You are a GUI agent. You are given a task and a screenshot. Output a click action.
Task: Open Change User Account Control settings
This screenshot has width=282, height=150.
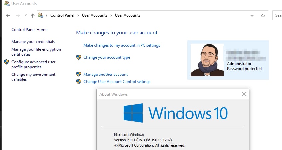[117, 82]
